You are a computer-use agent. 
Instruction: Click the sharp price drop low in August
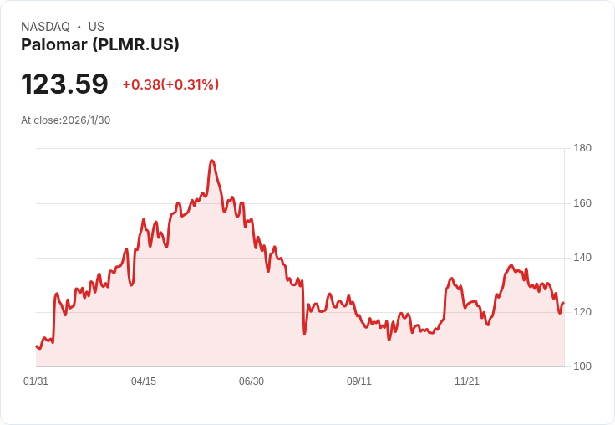pos(304,334)
